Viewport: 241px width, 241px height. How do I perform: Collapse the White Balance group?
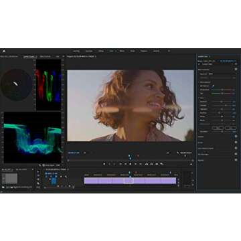click(199, 82)
